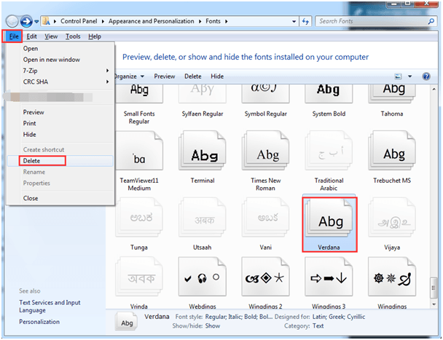
Task: Expand the arrow after Control Panel breadcrumb
Action: 103,21
